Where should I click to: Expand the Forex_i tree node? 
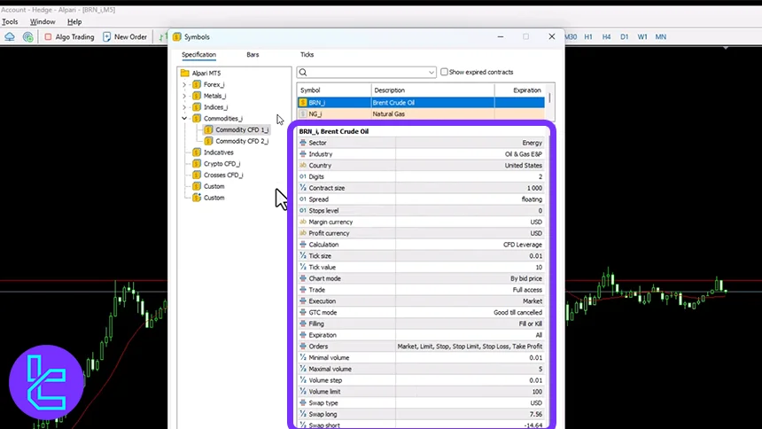[184, 85]
